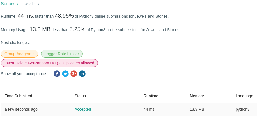
Task: Share acceptance on Facebook icon
Action: 57,74
